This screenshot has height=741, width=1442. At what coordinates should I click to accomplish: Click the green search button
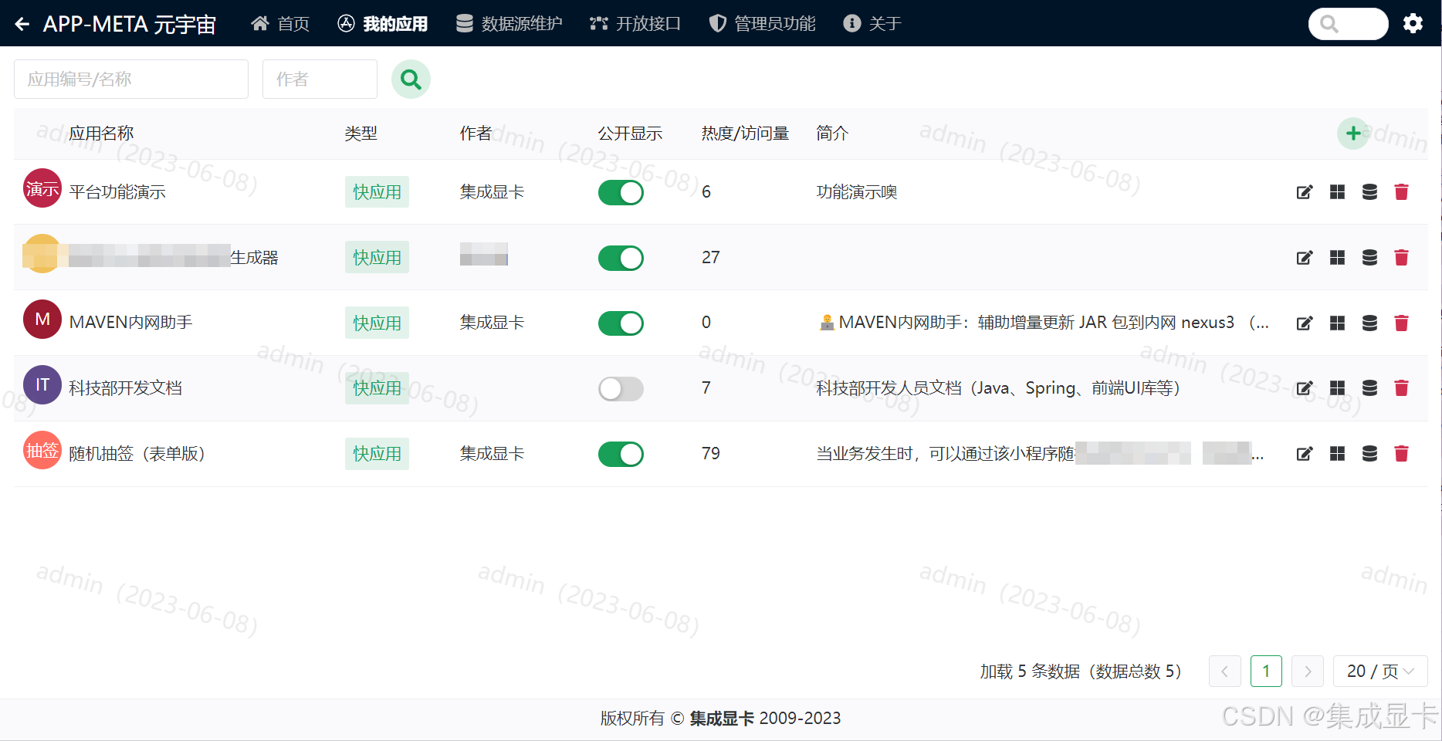411,79
